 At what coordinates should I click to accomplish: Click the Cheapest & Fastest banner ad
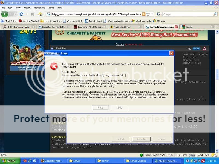click(129, 35)
